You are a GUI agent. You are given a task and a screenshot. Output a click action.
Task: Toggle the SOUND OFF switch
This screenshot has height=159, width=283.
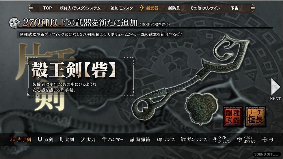pyautogui.click(x=266, y=154)
